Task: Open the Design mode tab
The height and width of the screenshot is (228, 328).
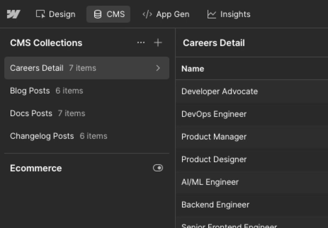Action: pyautogui.click(x=56, y=14)
